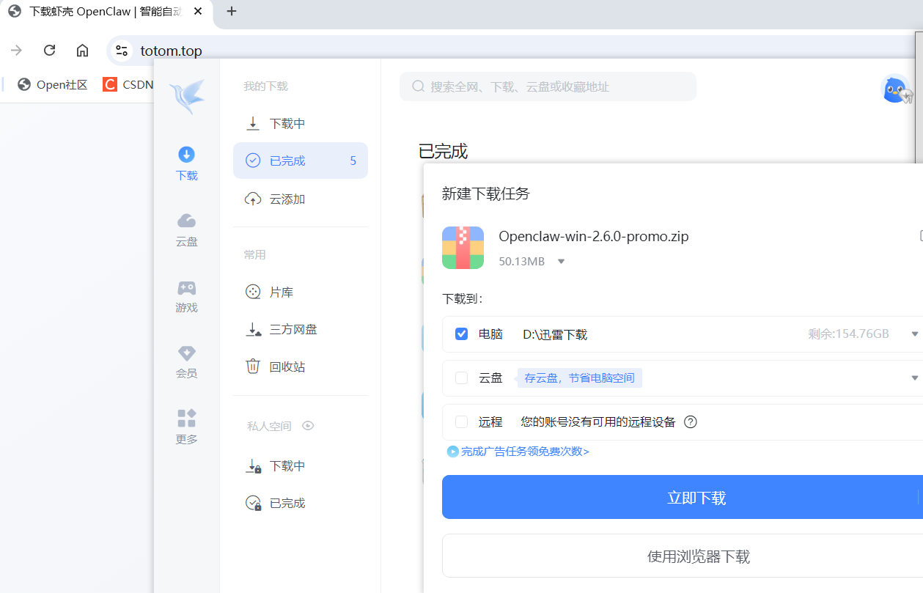Click the user avatar icon top right
Image resolution: width=923 pixels, height=593 pixels.
click(x=896, y=88)
